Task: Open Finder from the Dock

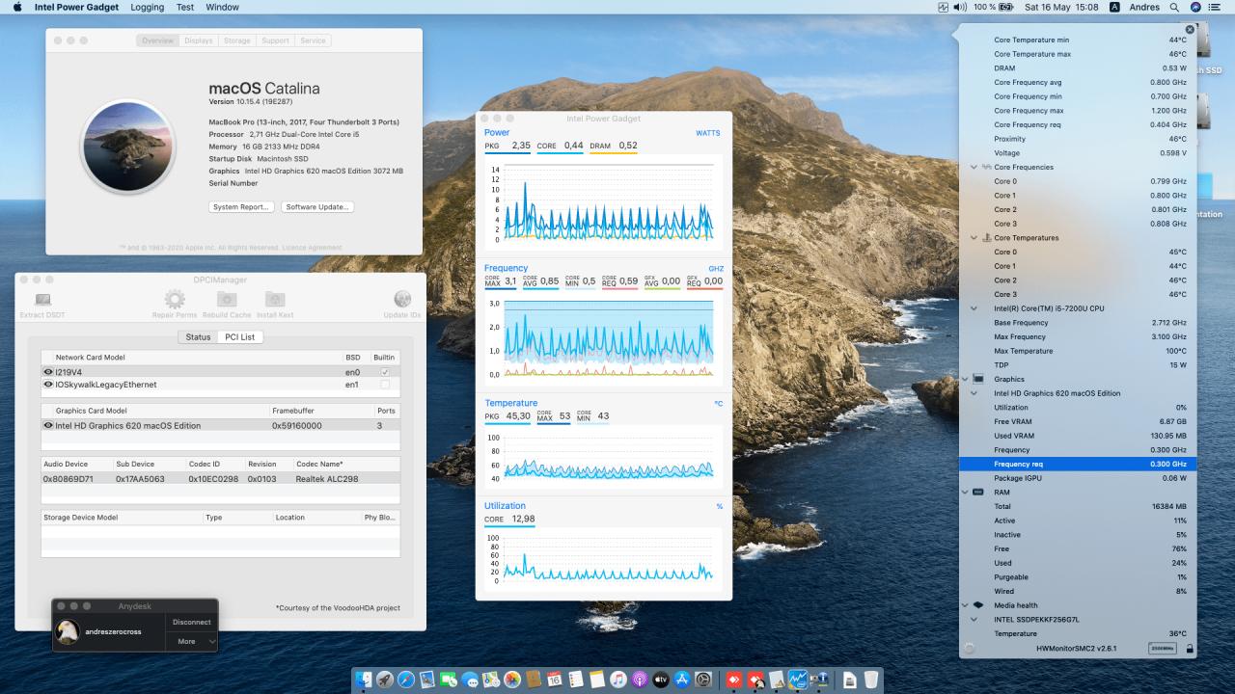Action: (364, 680)
